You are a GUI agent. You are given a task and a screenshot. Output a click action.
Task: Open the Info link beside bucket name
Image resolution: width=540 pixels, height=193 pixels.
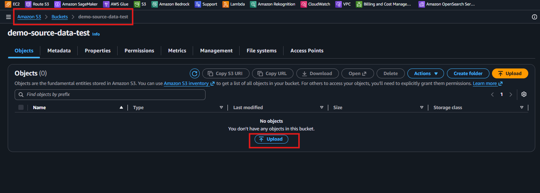click(96, 34)
